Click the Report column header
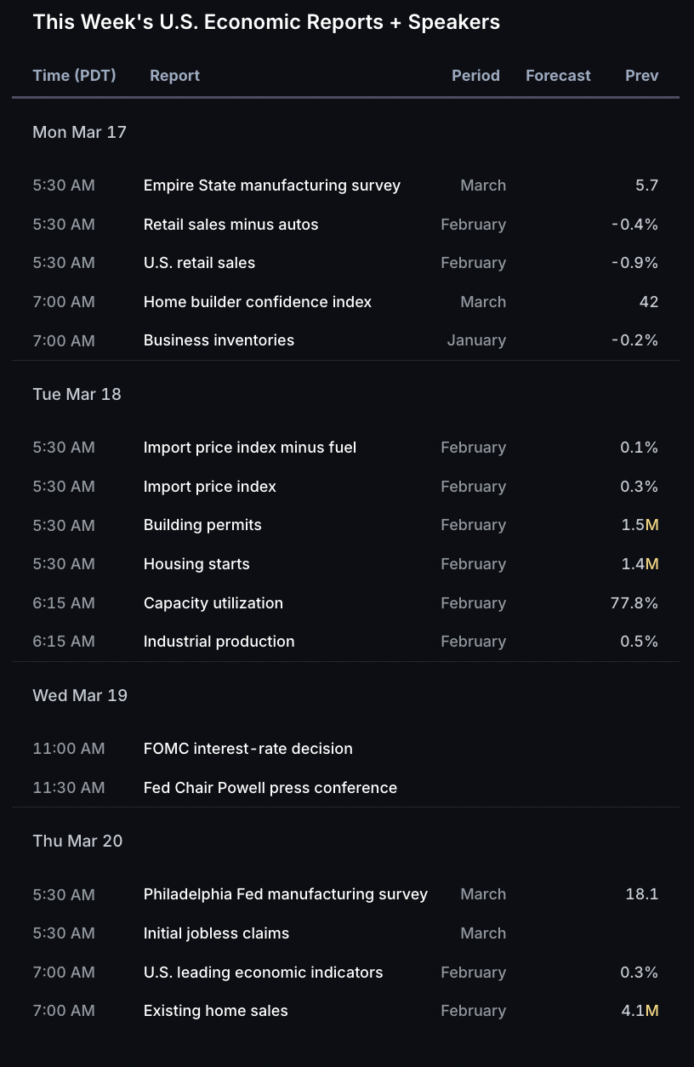This screenshot has width=694, height=1067. pyautogui.click(x=174, y=76)
